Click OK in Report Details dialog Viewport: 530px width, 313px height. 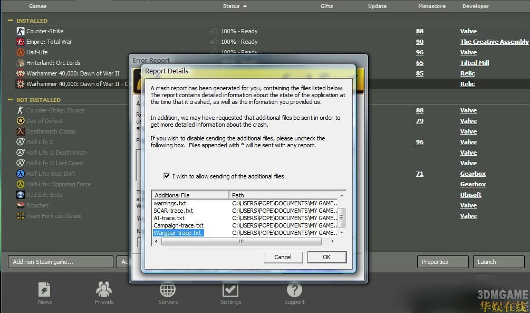tap(326, 257)
